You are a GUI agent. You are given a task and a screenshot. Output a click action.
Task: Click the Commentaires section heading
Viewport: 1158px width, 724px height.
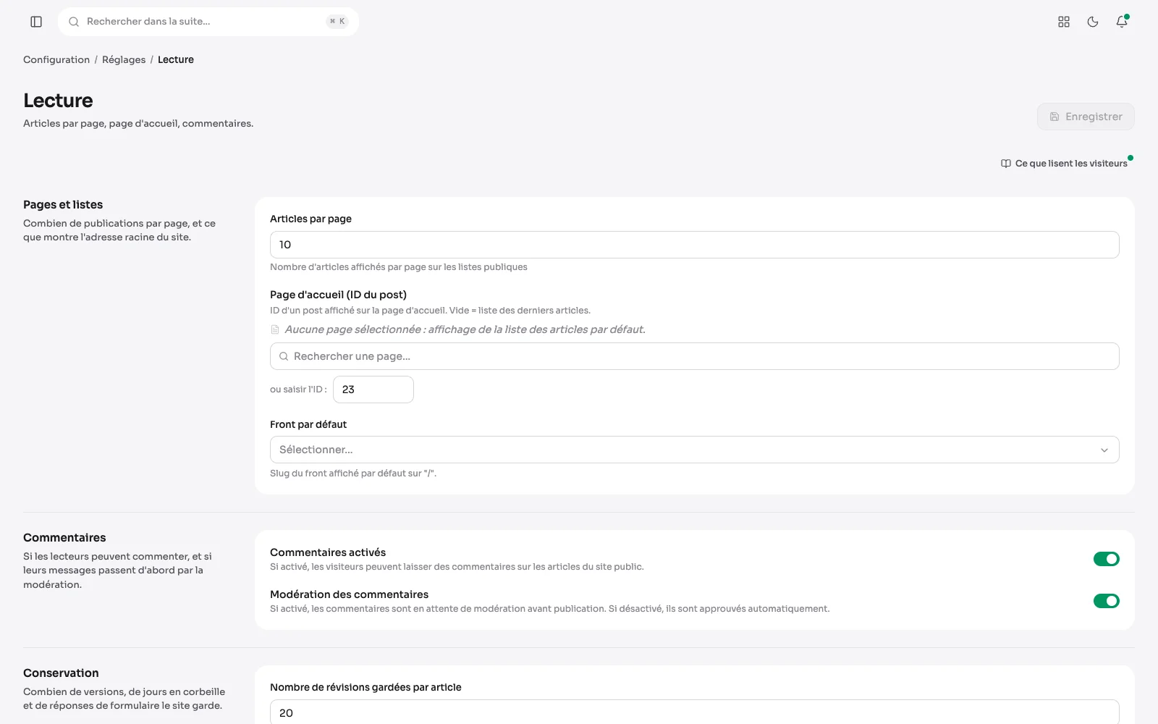(64, 538)
